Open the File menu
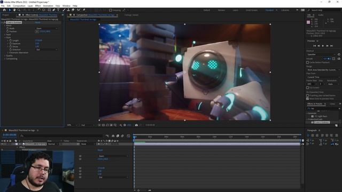This screenshot has width=342, height=192. pos(3,6)
